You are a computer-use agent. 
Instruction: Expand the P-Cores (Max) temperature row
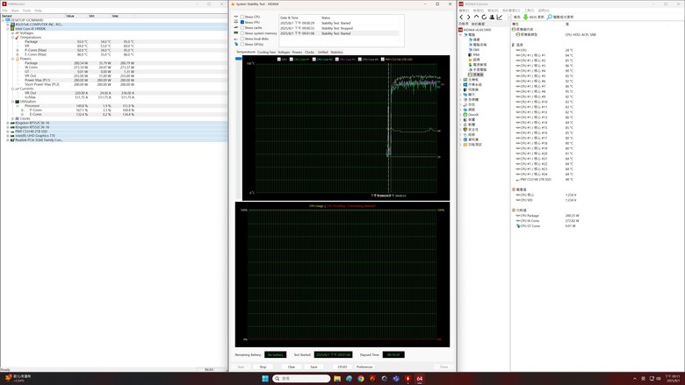click(x=18, y=50)
